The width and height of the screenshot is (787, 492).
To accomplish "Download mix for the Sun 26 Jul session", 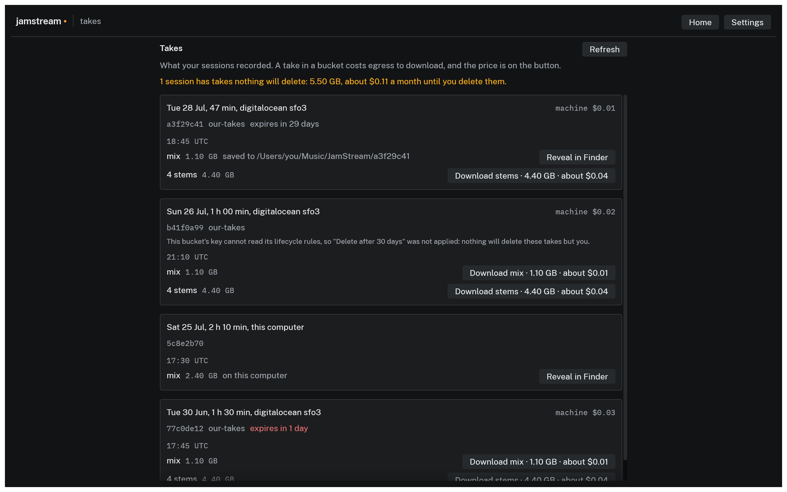I will pyautogui.click(x=539, y=273).
